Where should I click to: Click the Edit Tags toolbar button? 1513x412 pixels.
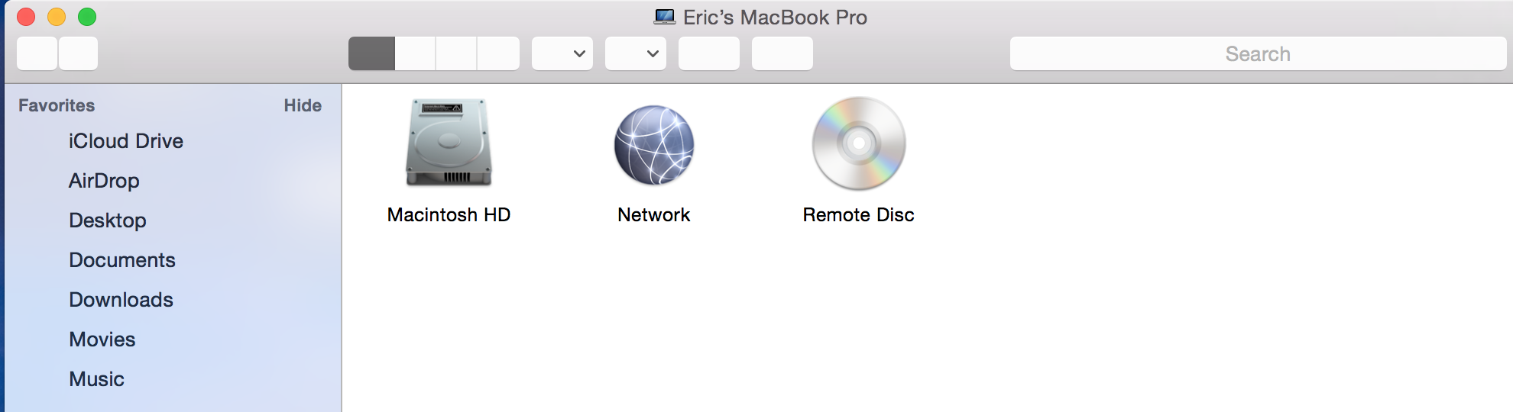pos(782,53)
